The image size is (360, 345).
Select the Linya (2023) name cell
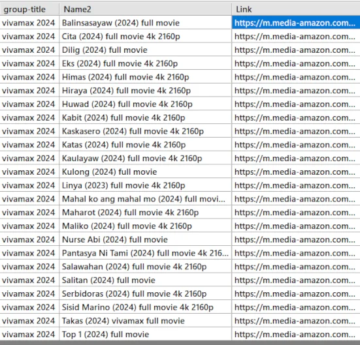point(145,185)
